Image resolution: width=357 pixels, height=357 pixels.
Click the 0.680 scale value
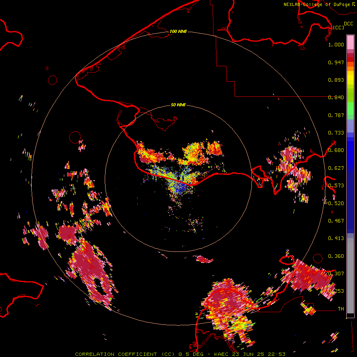click(336, 150)
